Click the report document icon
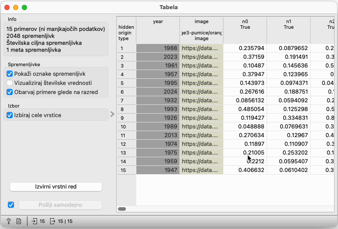Screen dimensions: 338x229 19,221
